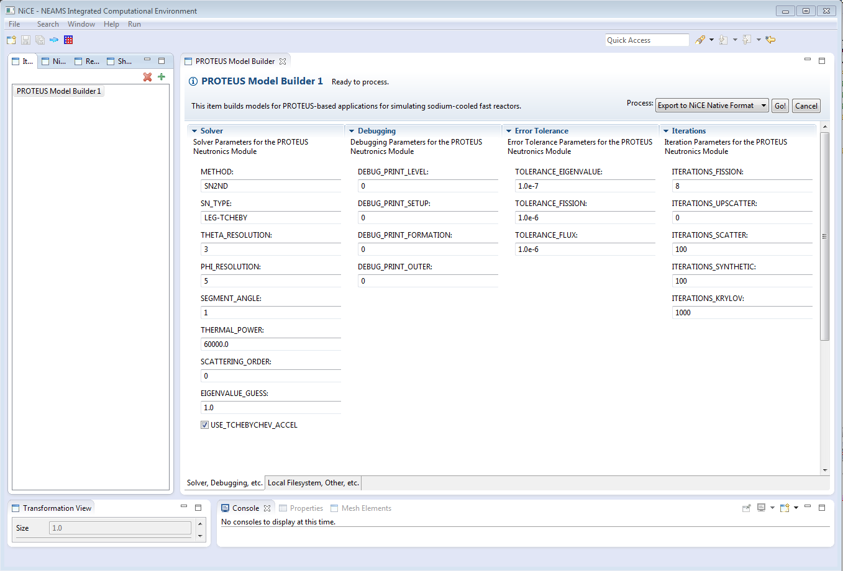
Task: Click the Size field in Transformation View
Action: tap(120, 528)
